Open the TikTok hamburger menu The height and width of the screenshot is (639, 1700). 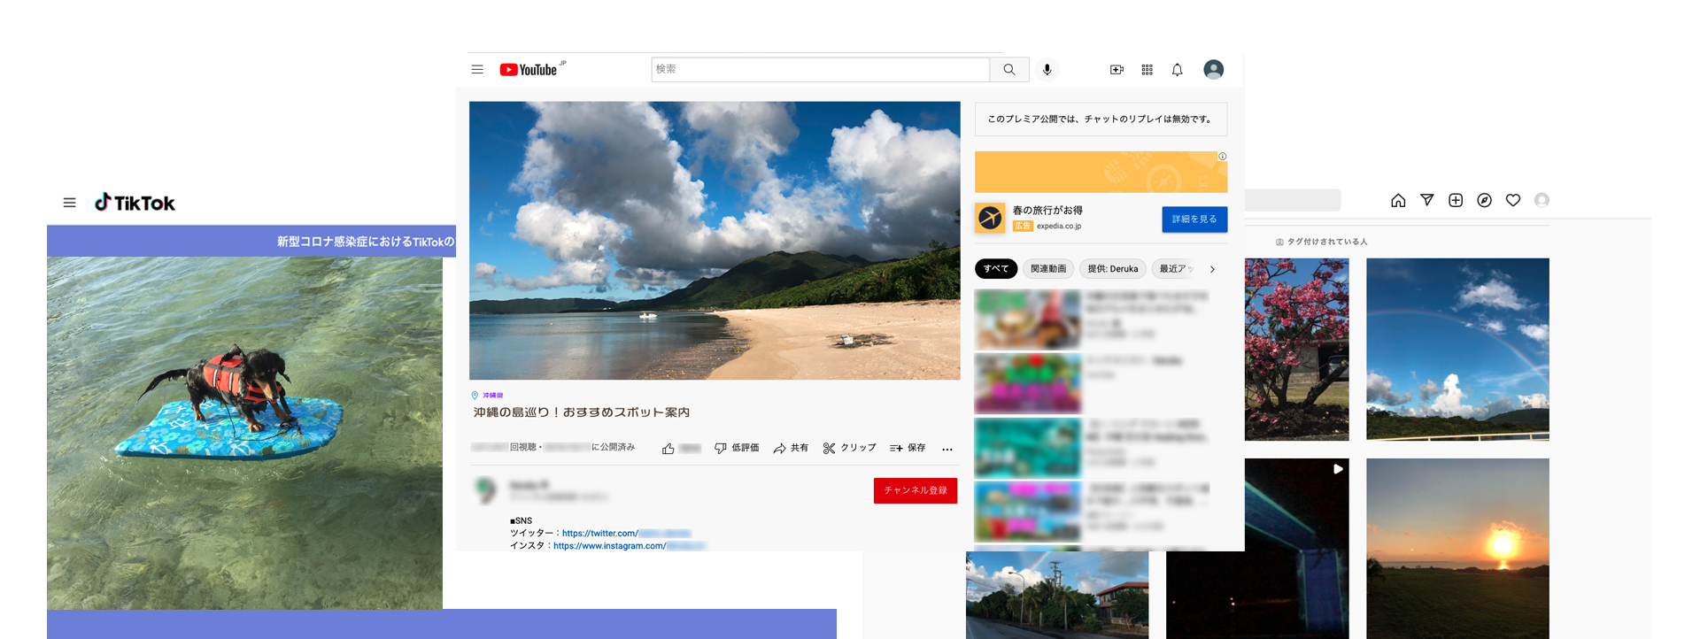point(69,203)
